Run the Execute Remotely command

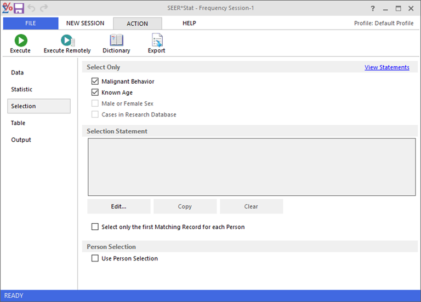pos(67,40)
